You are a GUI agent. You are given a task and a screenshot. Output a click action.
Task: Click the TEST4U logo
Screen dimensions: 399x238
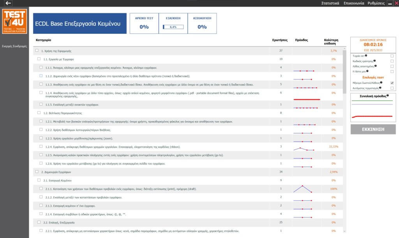click(x=14, y=21)
